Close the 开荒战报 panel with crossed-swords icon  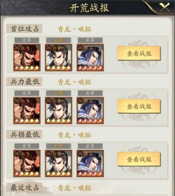point(164,7)
